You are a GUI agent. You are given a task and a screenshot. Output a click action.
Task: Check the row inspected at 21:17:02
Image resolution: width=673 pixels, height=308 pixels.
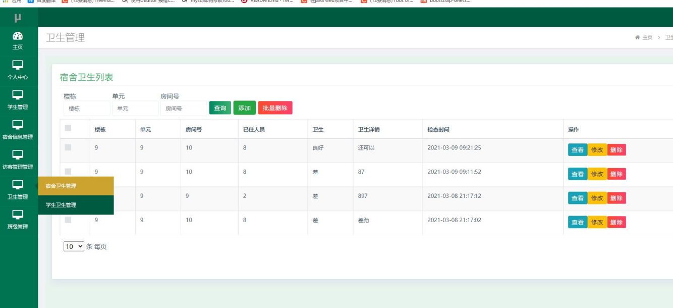point(68,220)
